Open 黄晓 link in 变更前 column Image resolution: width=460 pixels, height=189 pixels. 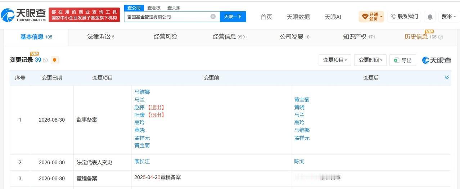point(139,130)
